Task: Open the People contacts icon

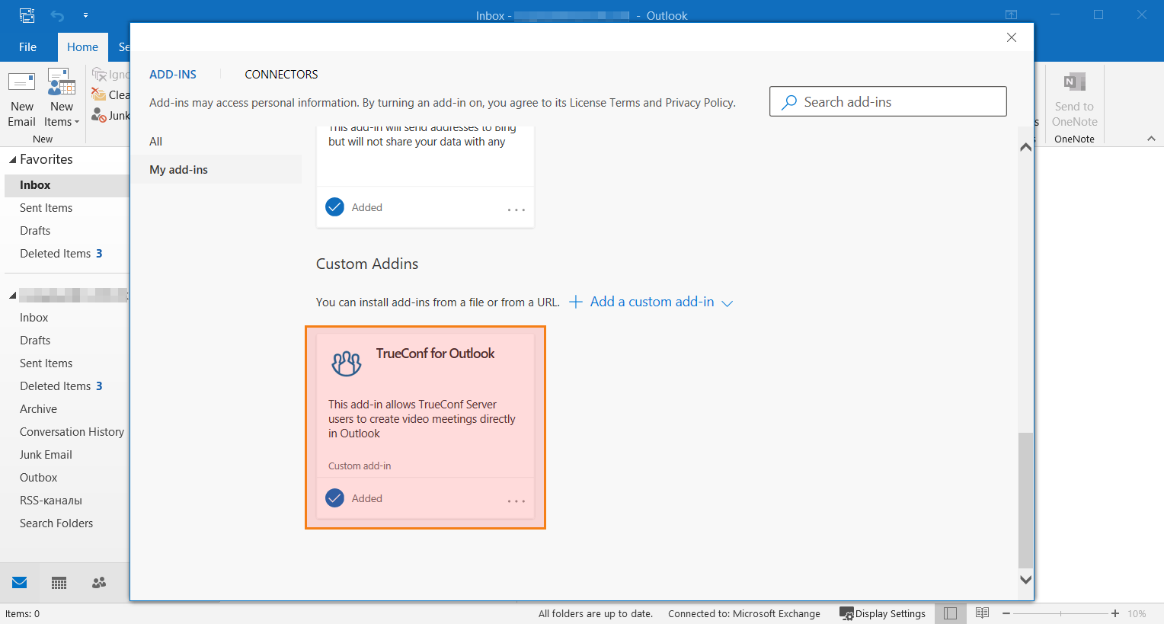Action: [x=99, y=583]
